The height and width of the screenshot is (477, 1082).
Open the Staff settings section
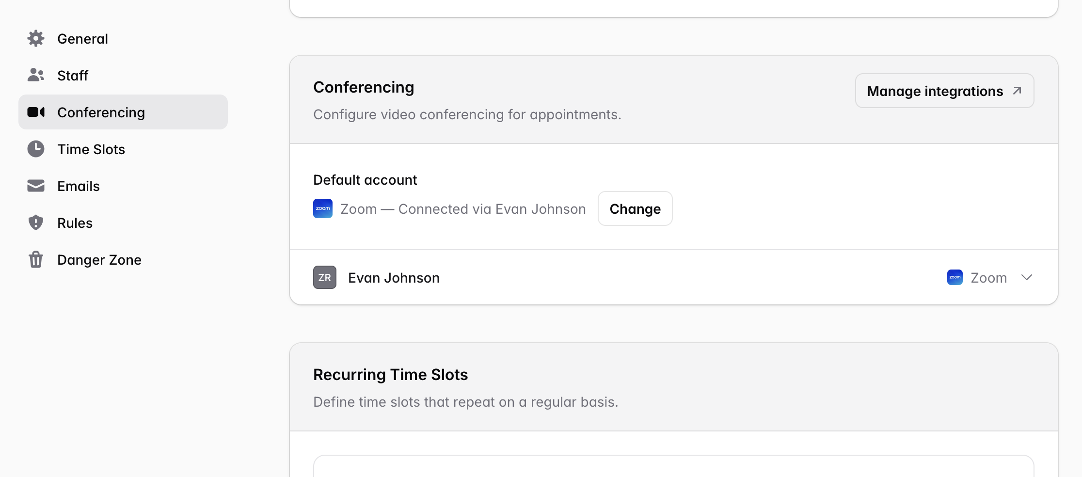(x=73, y=76)
